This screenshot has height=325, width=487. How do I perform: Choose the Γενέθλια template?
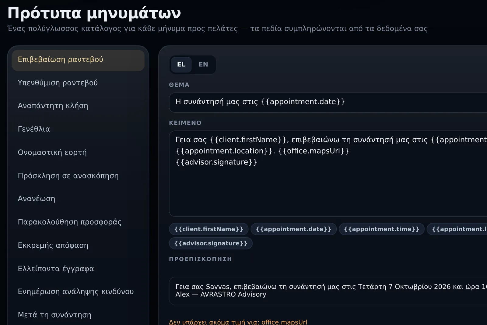(78, 129)
